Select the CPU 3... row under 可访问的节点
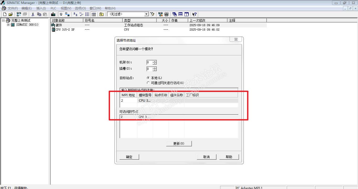Image resolution: width=358 pixels, height=189 pixels. (179, 117)
